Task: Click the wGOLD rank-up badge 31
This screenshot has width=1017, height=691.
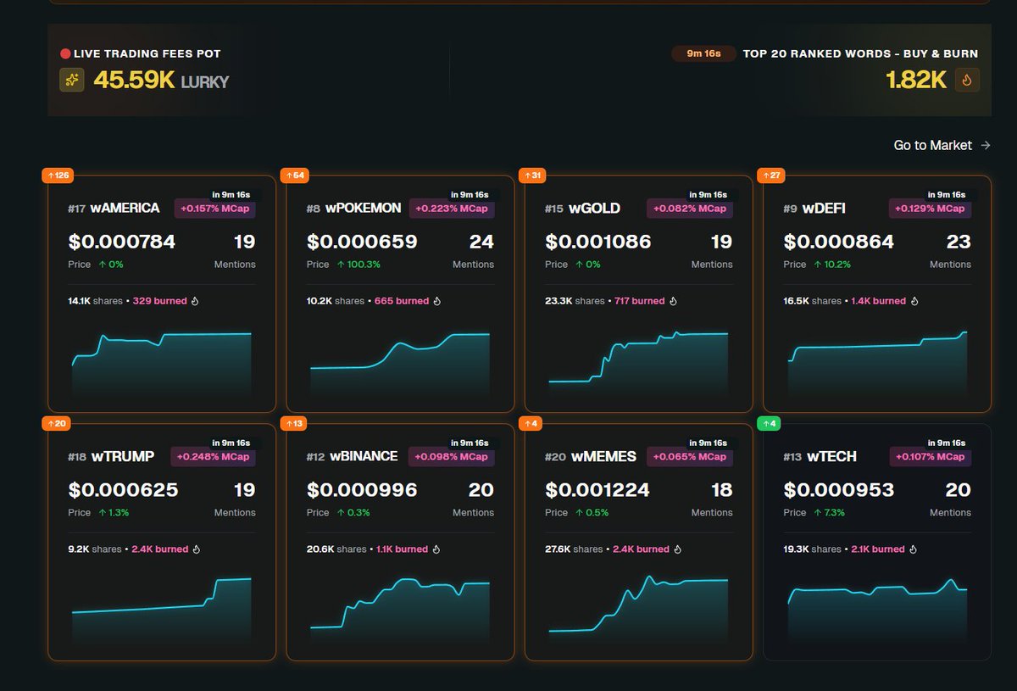Action: coord(532,176)
